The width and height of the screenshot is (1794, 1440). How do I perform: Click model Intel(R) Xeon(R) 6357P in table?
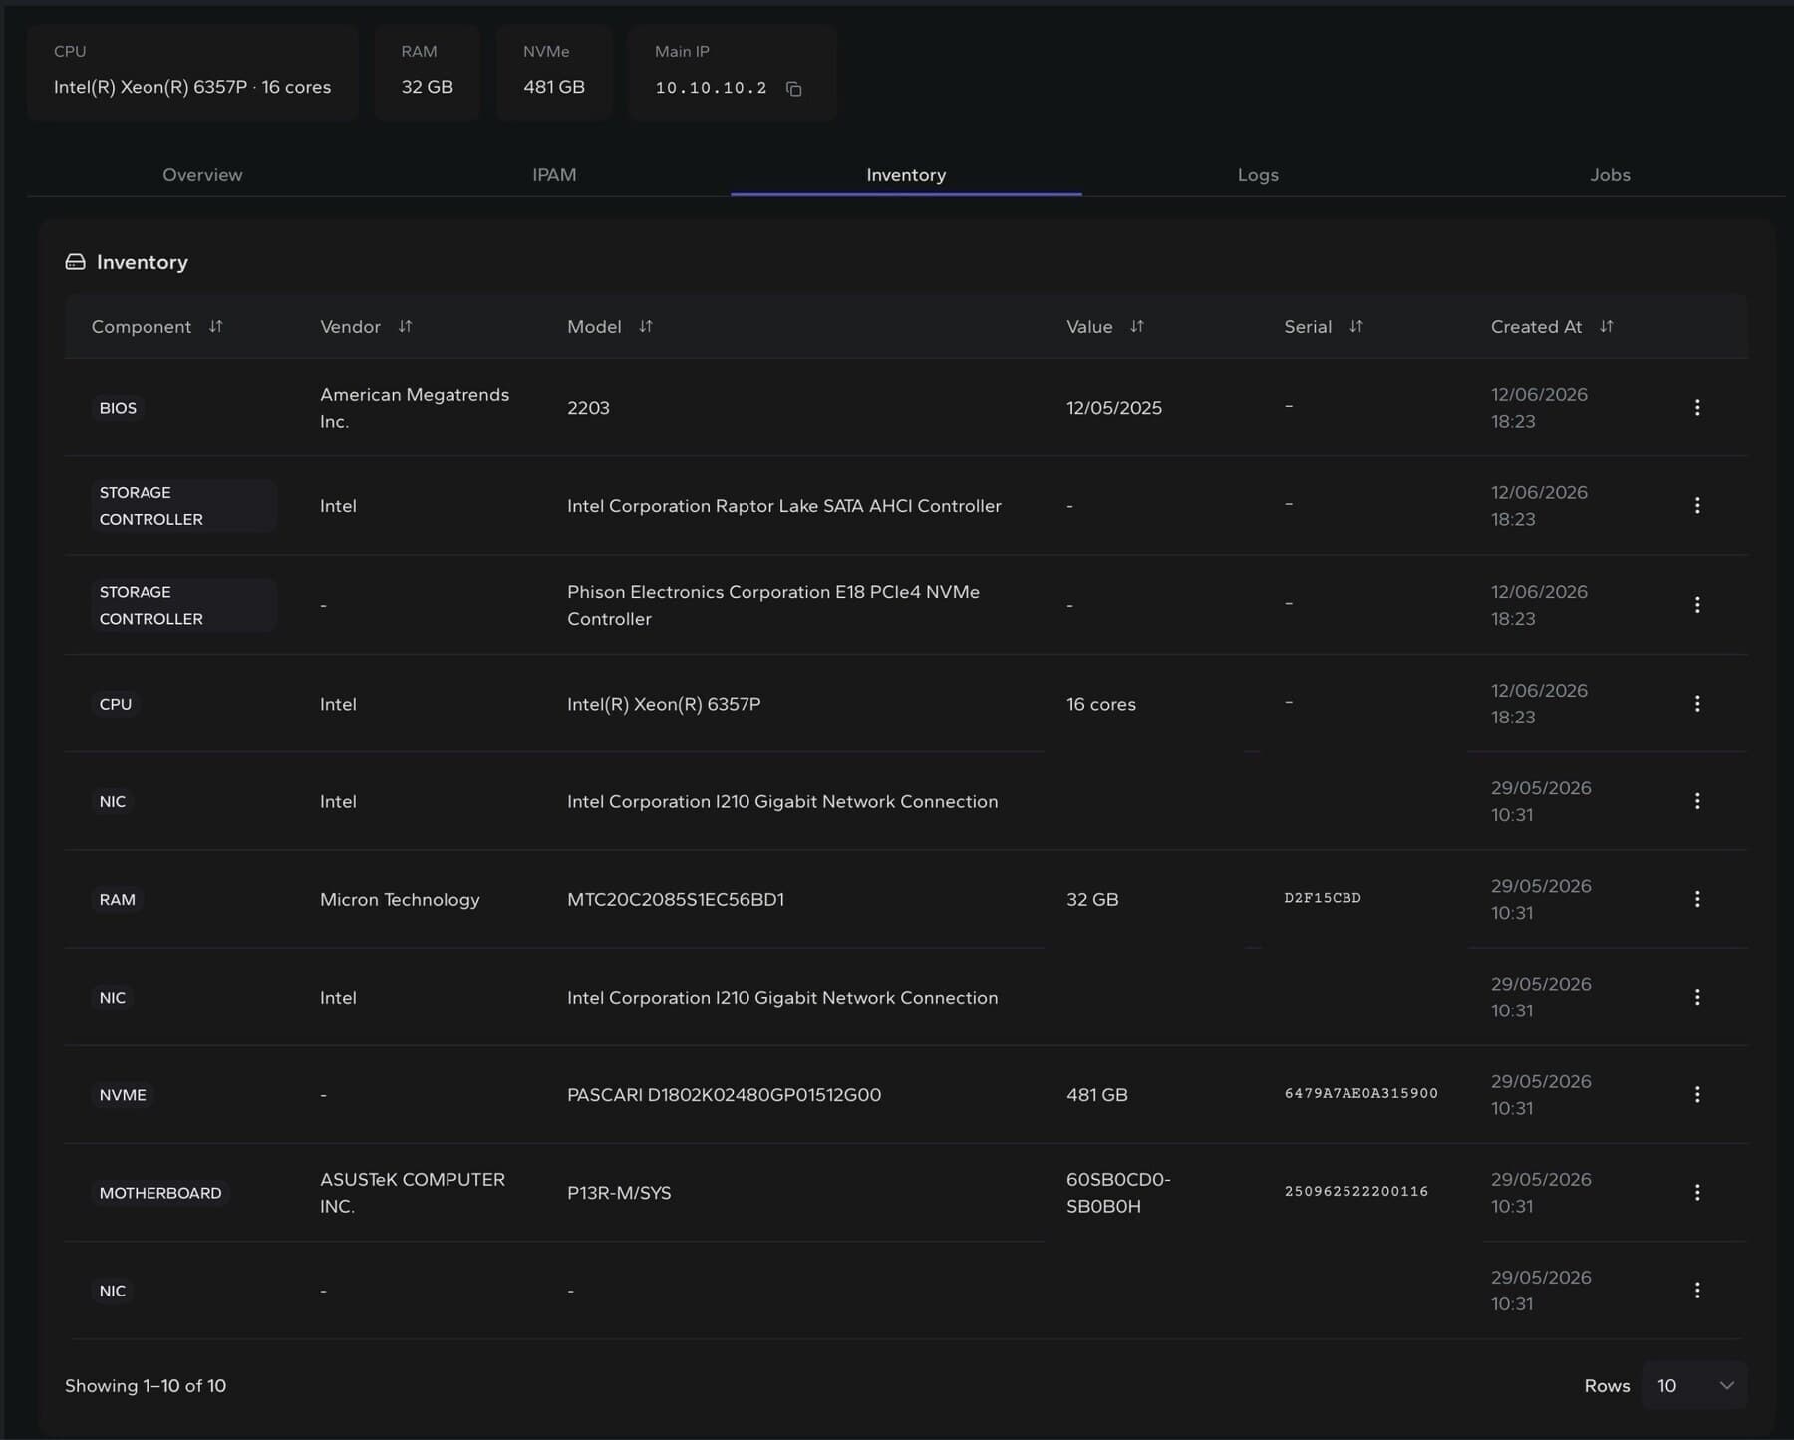[664, 704]
